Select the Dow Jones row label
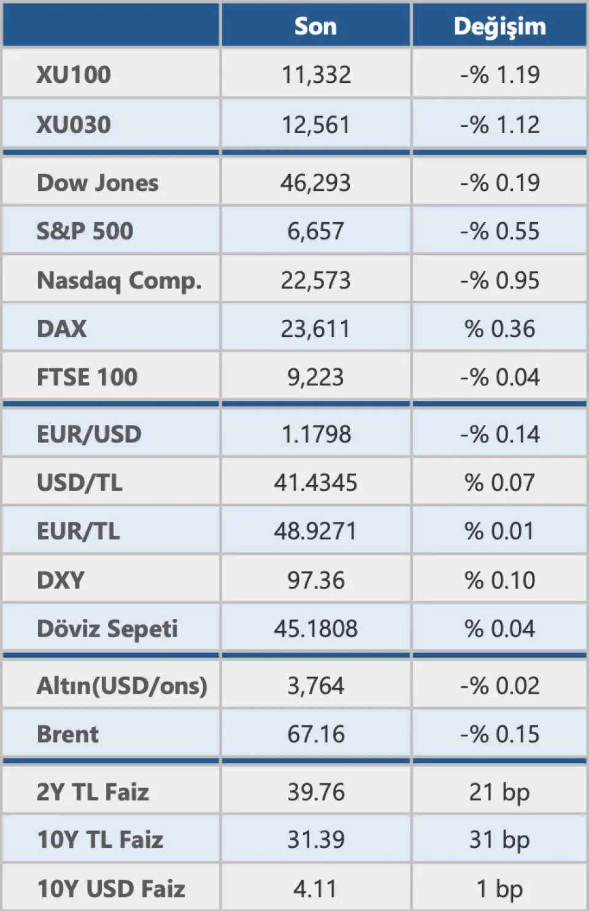 click(98, 183)
